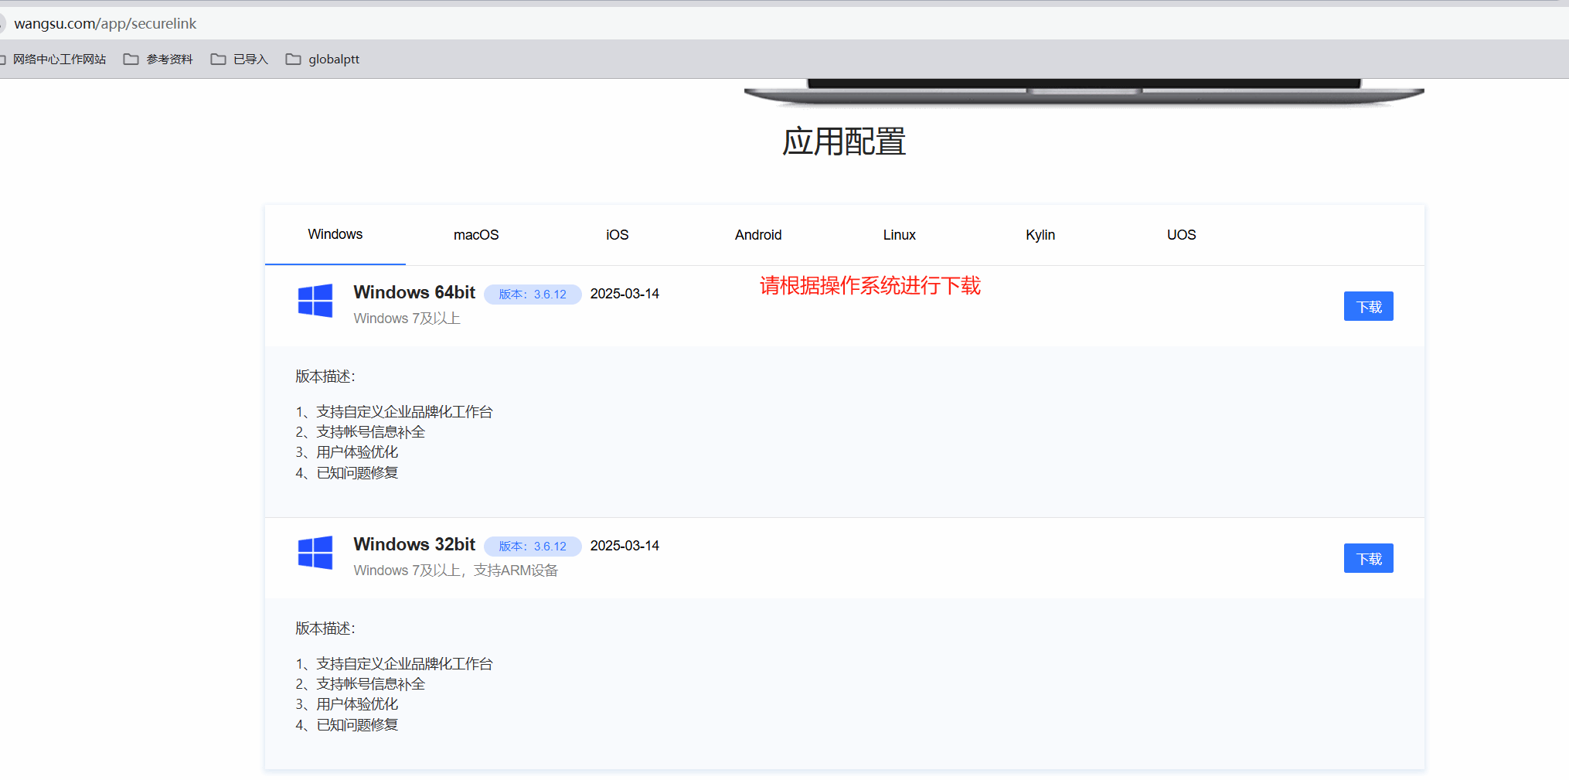Click 32bit note 支持帐号信息补全

coord(360,684)
